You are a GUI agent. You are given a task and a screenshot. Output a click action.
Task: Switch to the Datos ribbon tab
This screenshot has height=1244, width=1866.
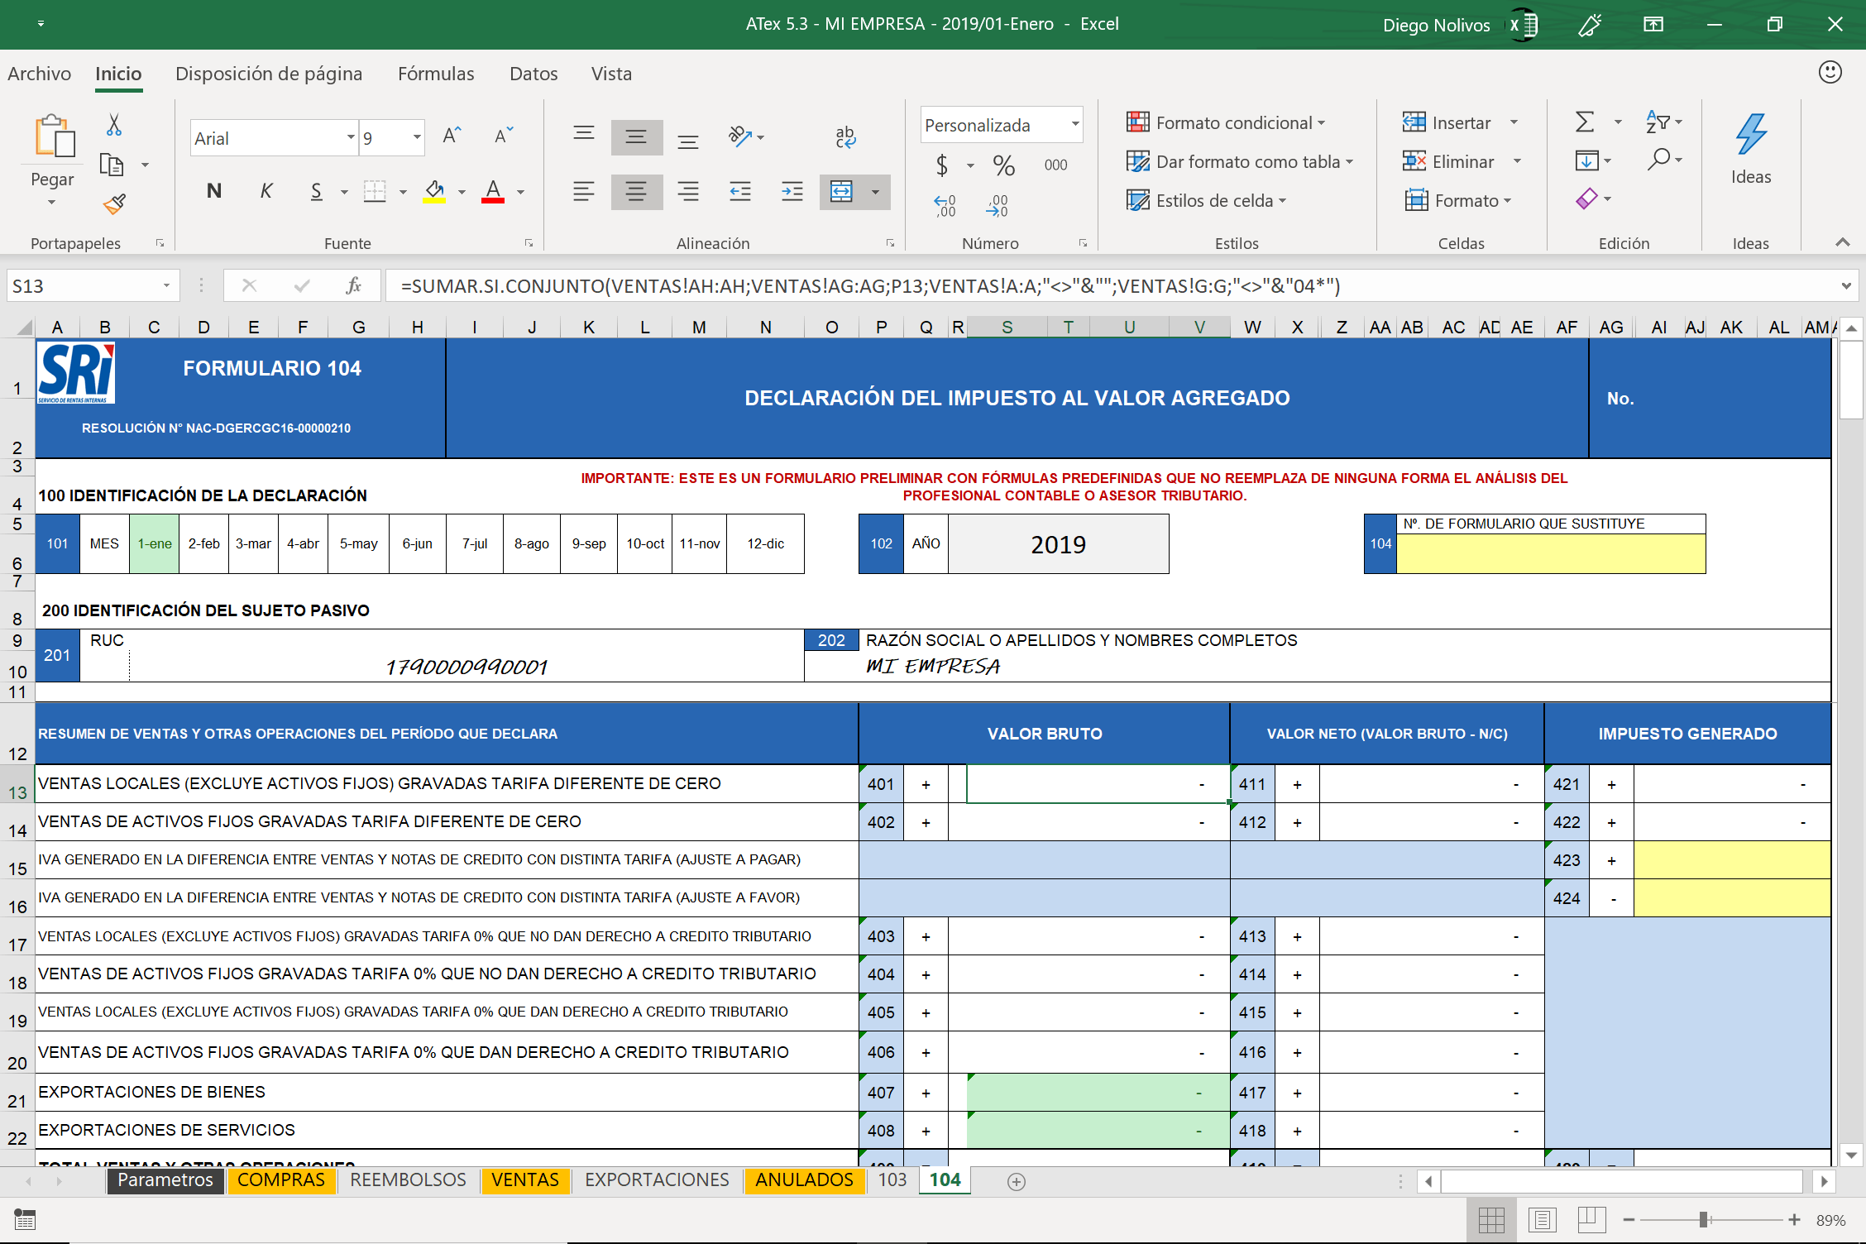point(533,74)
